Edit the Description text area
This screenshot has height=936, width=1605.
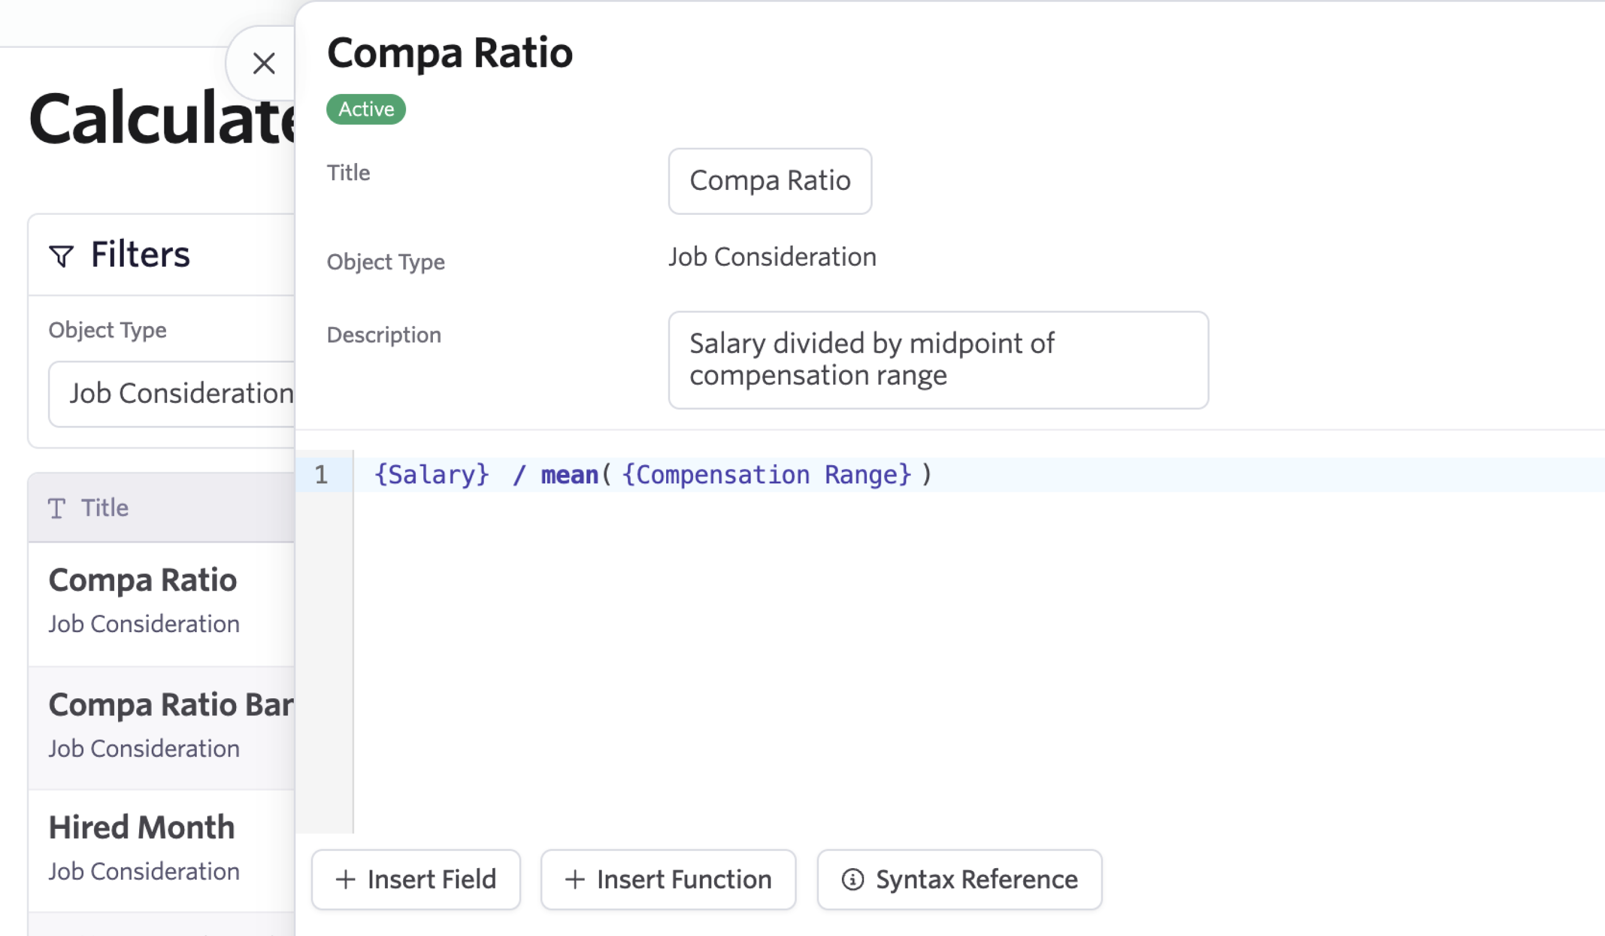938,360
